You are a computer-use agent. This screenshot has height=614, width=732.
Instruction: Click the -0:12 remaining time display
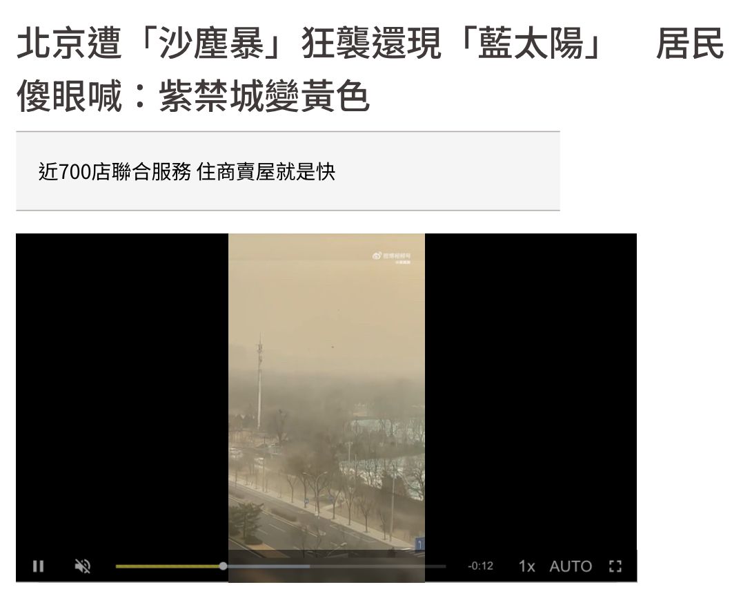click(x=480, y=566)
